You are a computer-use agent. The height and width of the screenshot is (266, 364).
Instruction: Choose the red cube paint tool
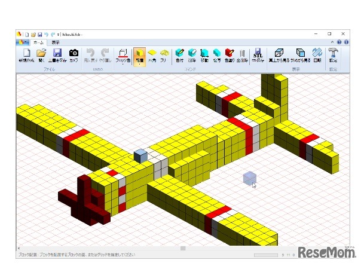(230, 56)
